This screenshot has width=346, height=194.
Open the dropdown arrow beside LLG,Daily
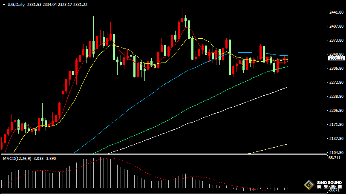pyautogui.click(x=4, y=4)
